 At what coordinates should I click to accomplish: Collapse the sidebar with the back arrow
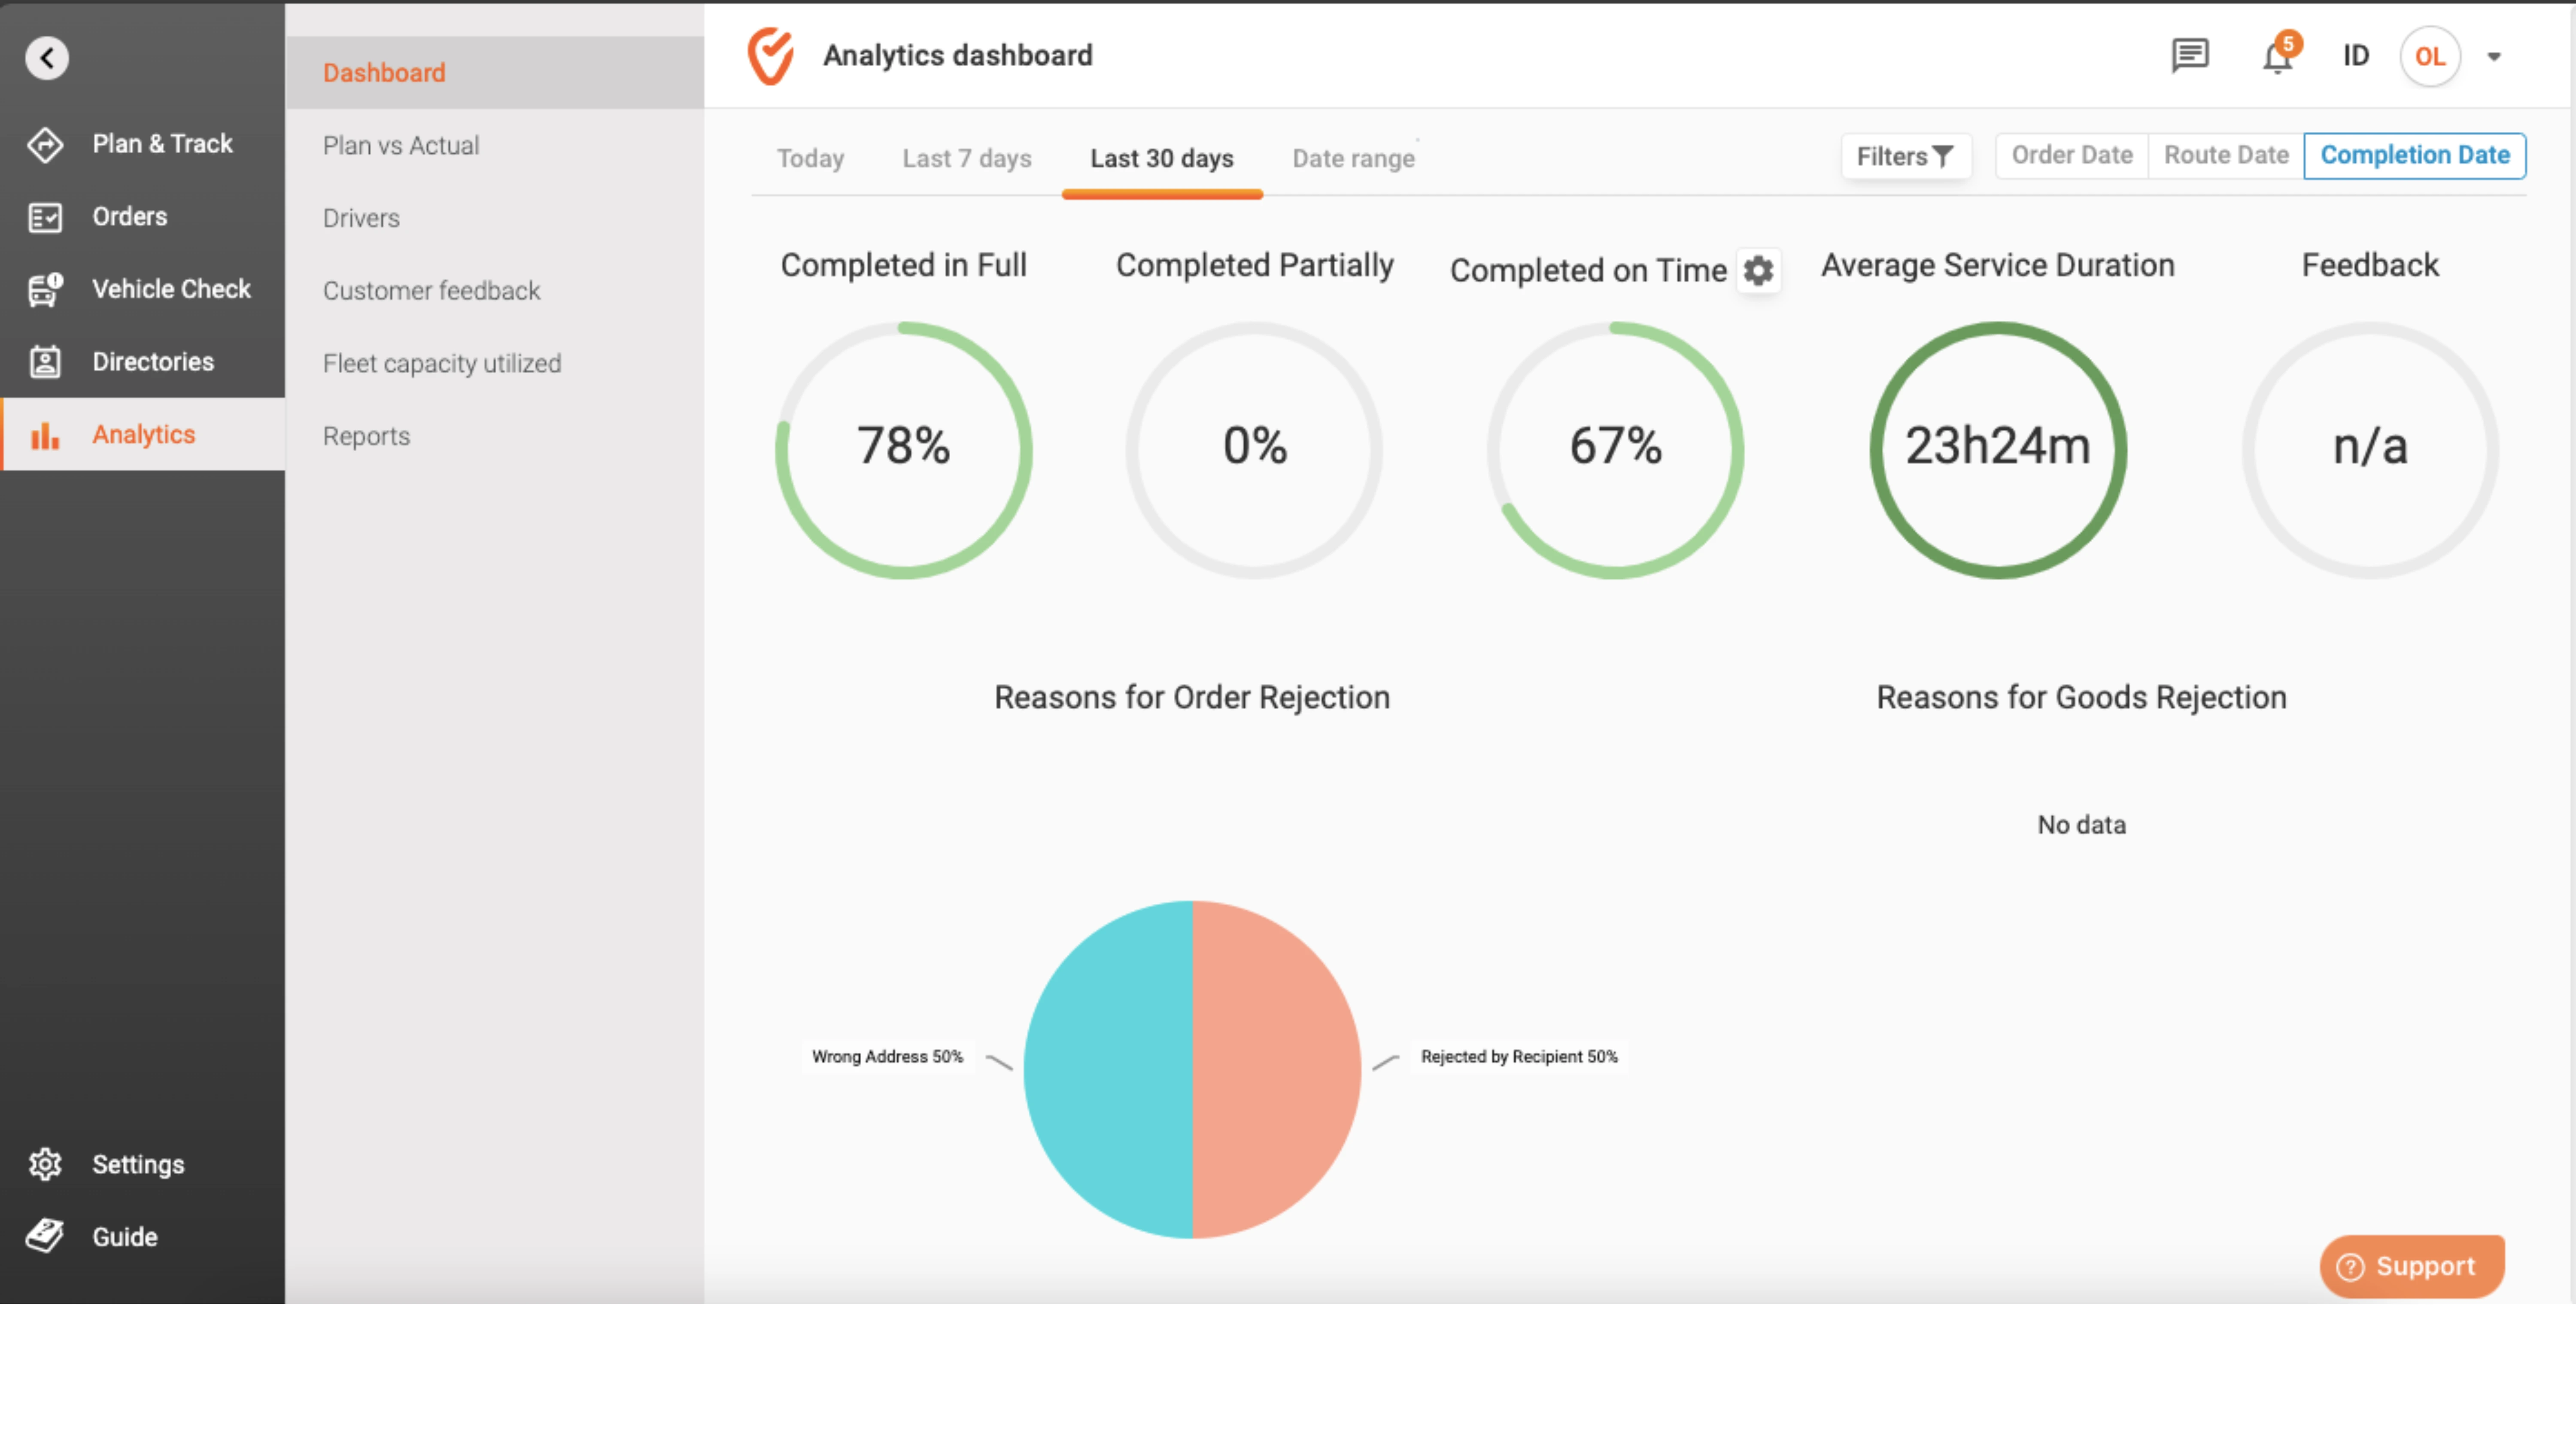tap(47, 57)
